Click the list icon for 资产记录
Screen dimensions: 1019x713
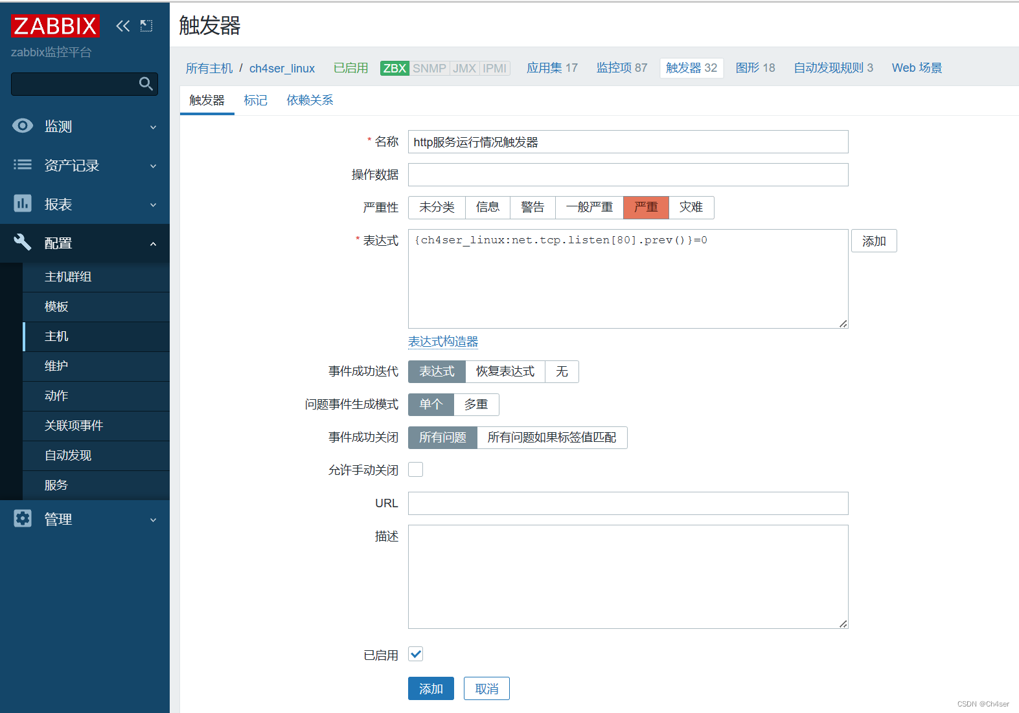point(23,165)
